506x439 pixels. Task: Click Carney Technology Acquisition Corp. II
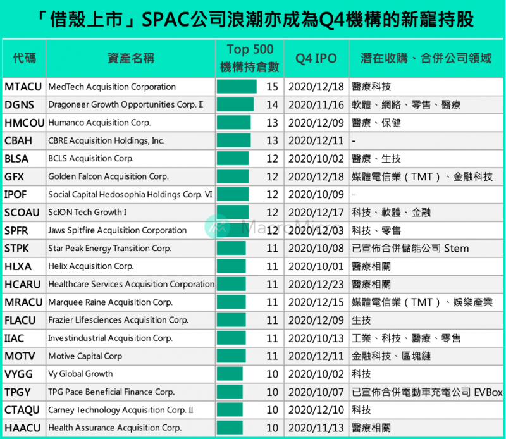[x=121, y=411]
